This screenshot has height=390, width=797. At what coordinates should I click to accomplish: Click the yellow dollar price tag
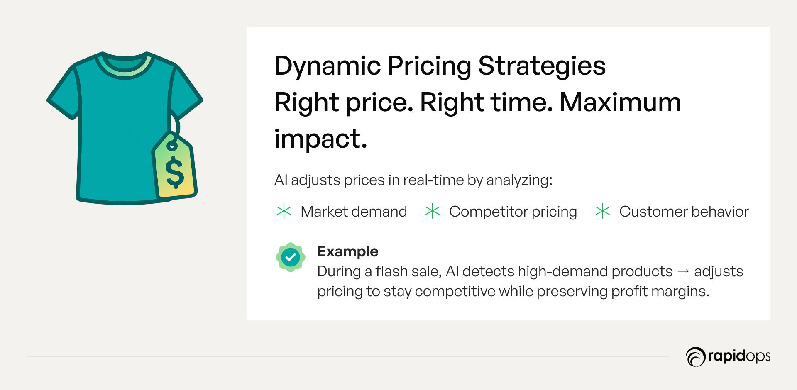coord(174,166)
